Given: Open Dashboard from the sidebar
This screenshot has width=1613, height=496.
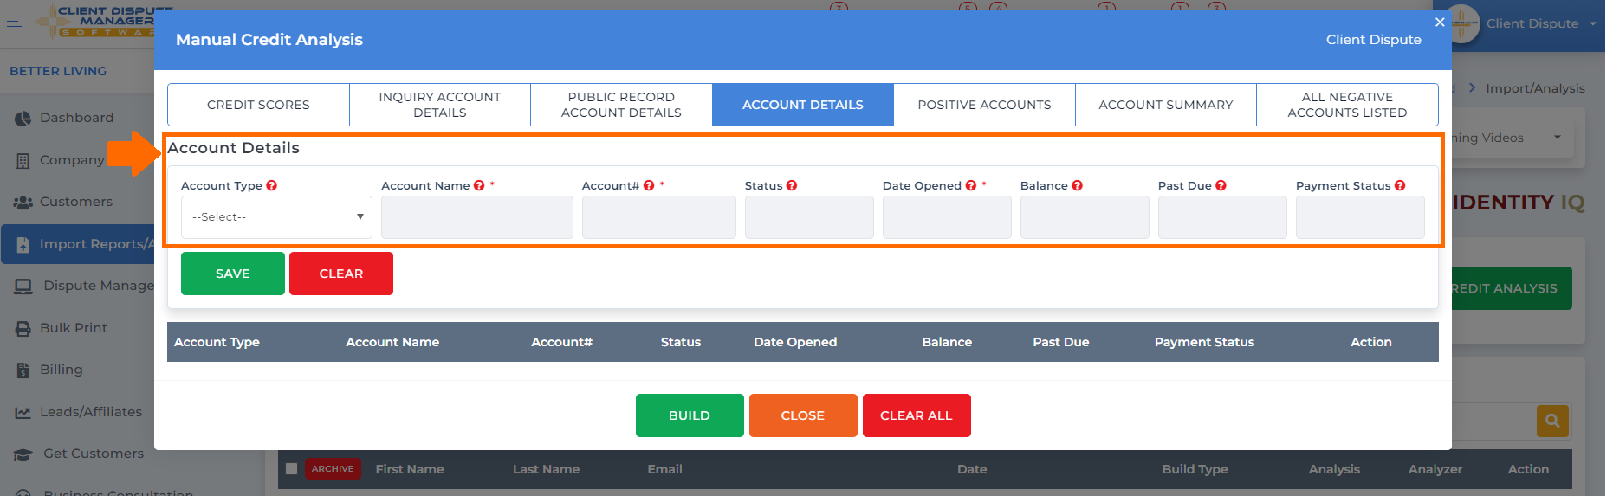Looking at the screenshot, I should point(76,118).
